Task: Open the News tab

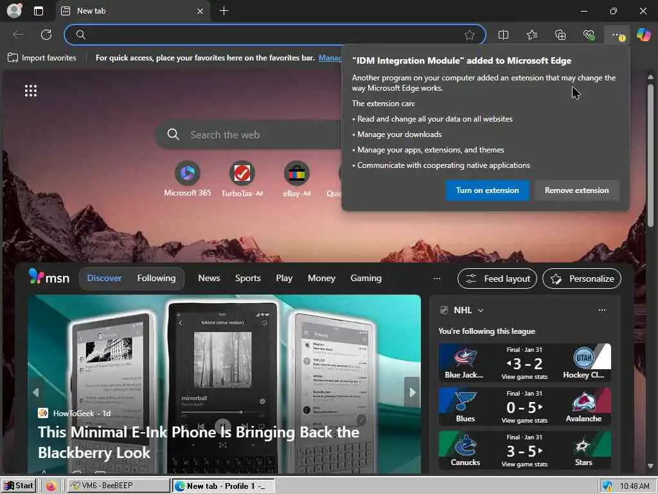Action: click(x=209, y=278)
